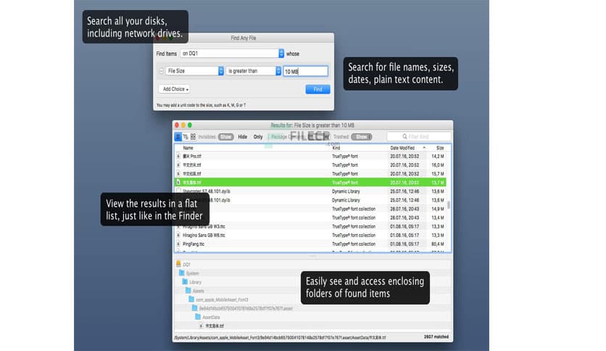Set Invisibles option to Hide
Screen dimensions: 606x351
242,137
